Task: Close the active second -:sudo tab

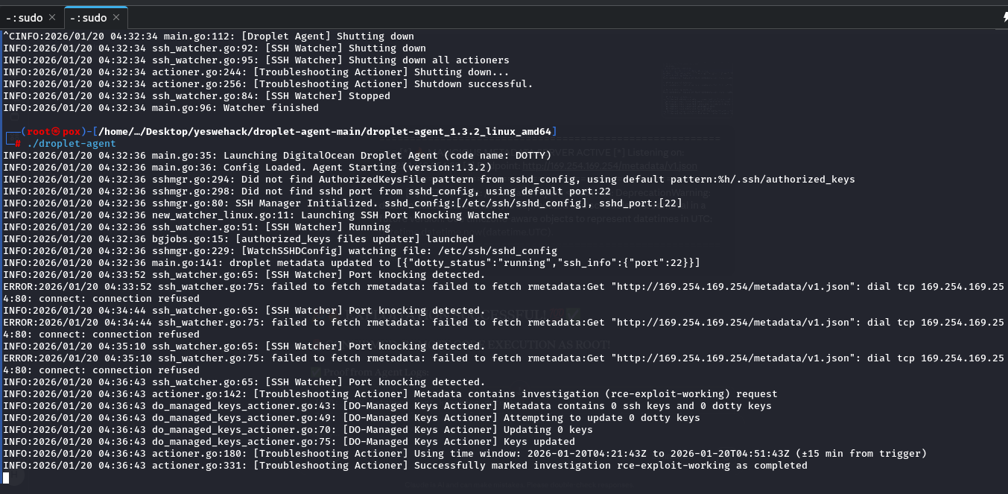Action: (x=116, y=18)
